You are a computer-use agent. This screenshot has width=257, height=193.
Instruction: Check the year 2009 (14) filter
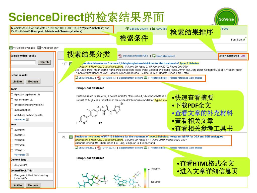12,135
